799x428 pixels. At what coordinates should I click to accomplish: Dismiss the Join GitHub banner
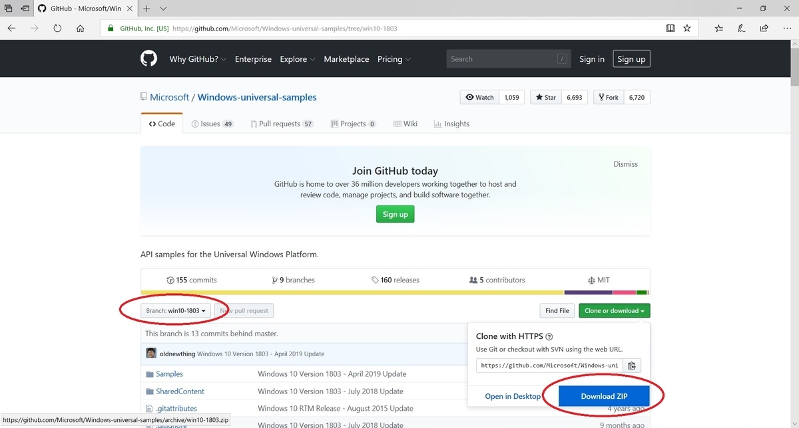[625, 164]
